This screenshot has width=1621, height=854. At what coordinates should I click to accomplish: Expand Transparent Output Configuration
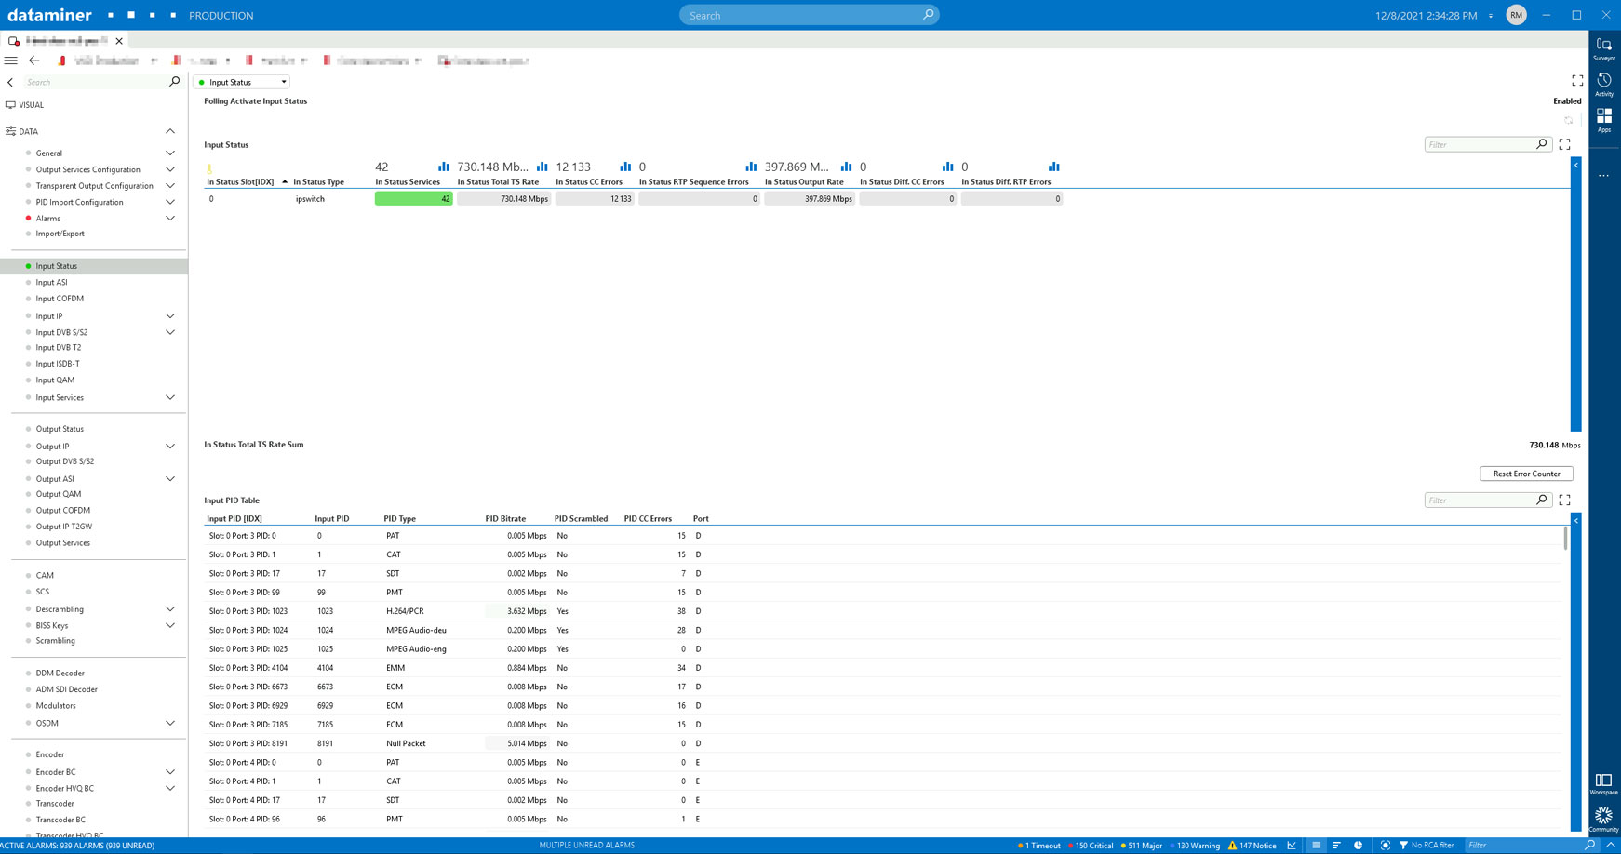pyautogui.click(x=170, y=186)
